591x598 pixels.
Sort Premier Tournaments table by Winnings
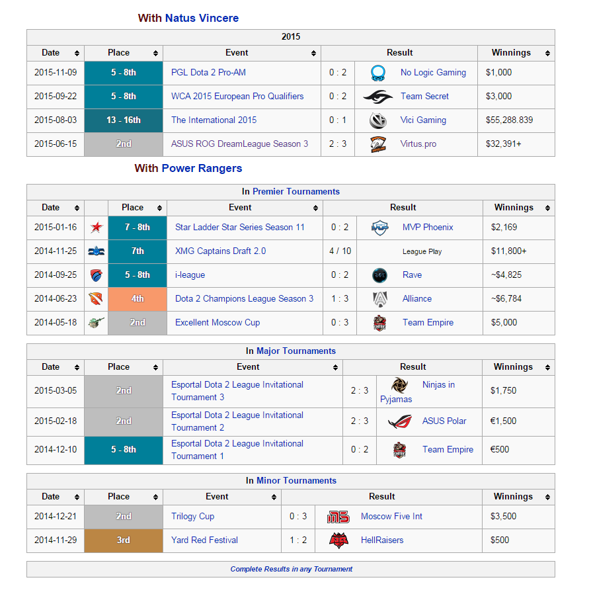point(547,208)
